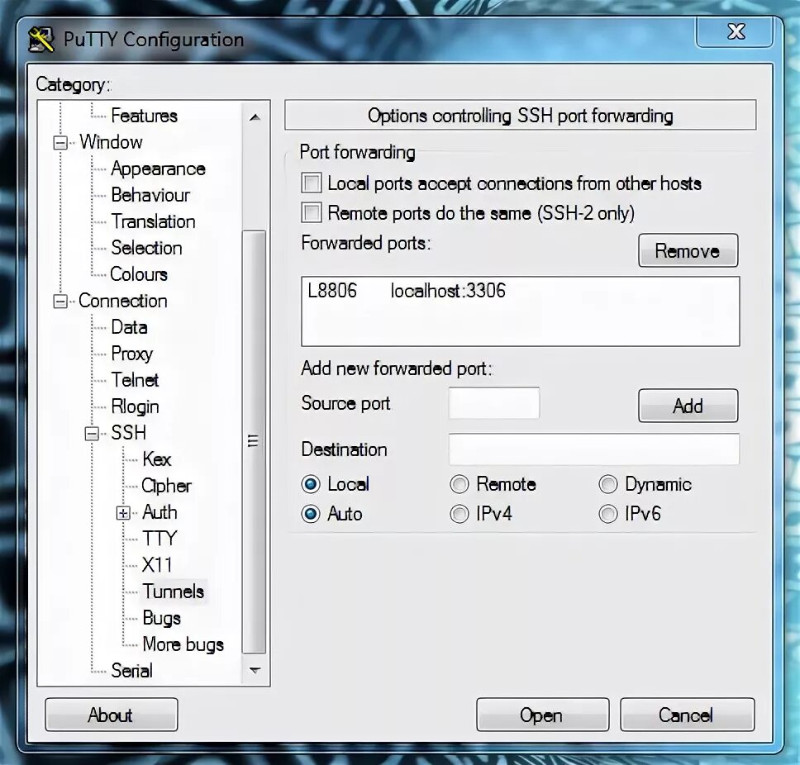Viewport: 800px width, 765px height.
Task: Click the Cancel button
Action: (688, 715)
